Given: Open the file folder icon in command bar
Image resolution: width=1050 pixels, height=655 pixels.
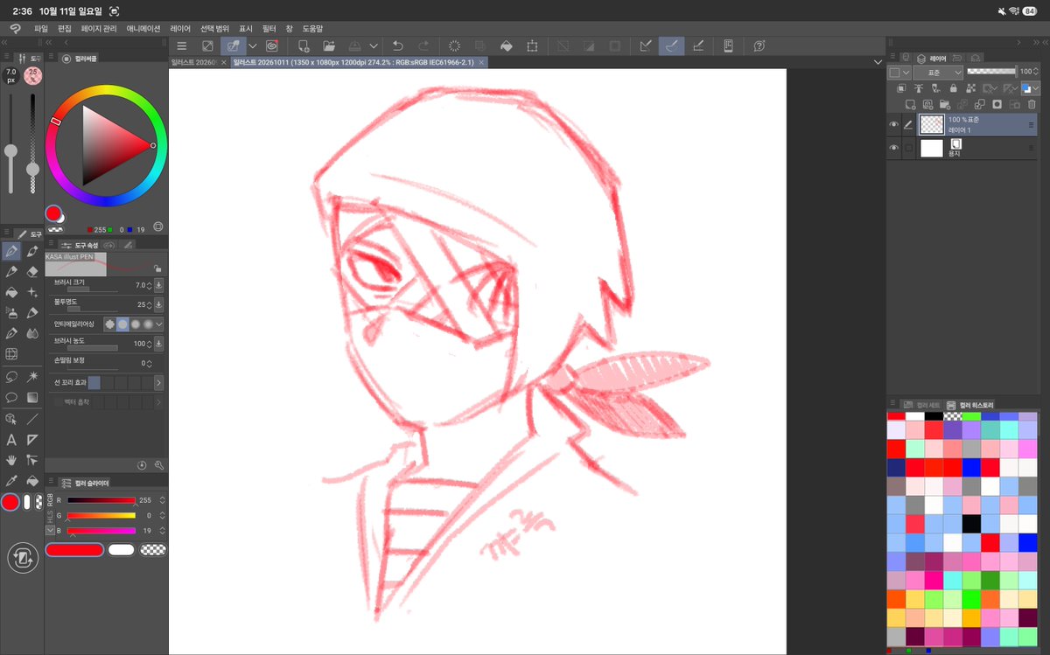Looking at the screenshot, I should click(x=329, y=45).
